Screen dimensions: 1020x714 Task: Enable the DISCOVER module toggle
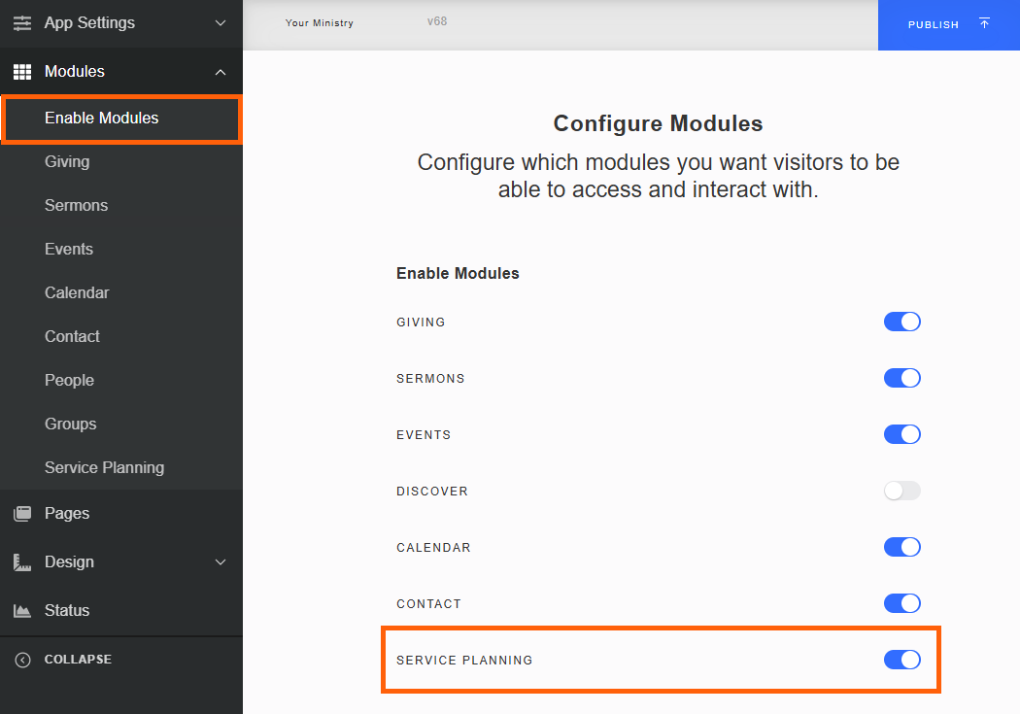901,491
